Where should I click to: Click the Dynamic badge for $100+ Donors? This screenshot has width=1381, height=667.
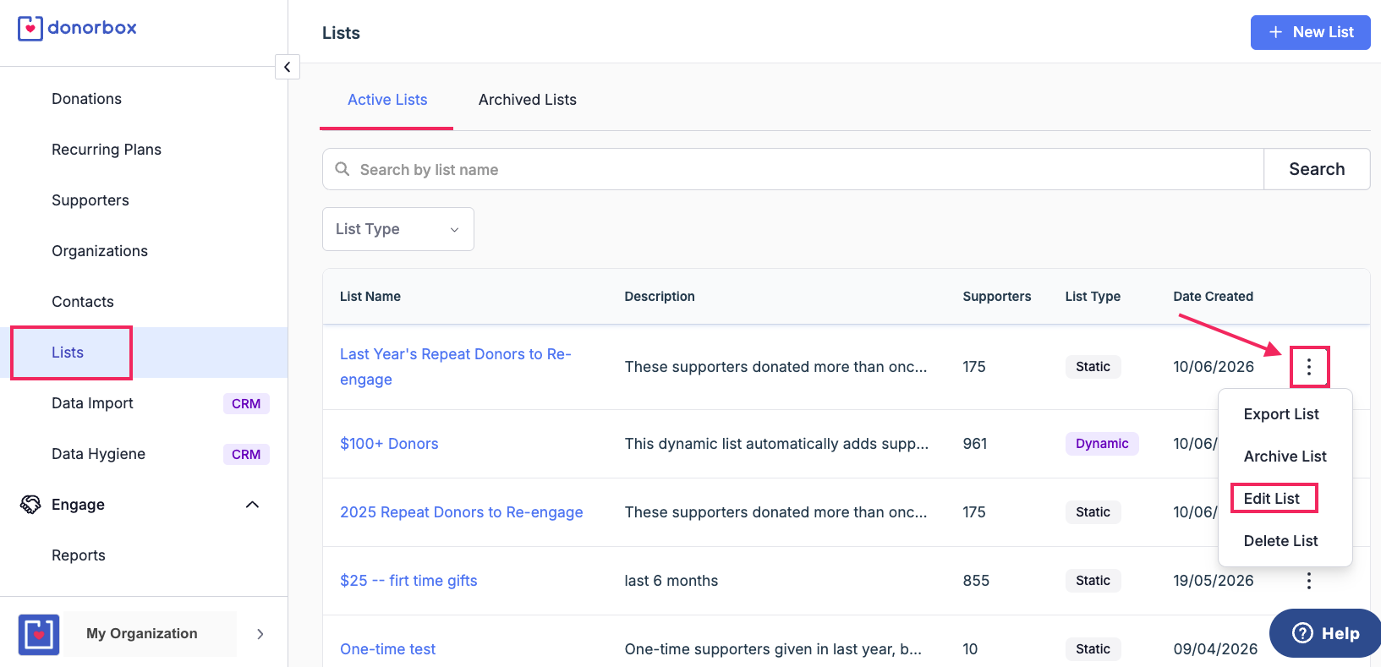point(1102,444)
